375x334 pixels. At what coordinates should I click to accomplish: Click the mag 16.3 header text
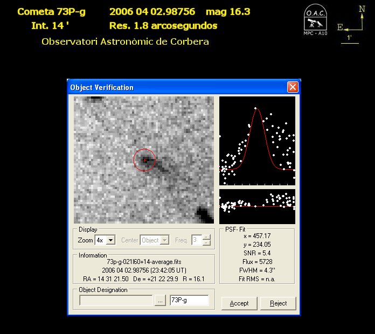pyautogui.click(x=228, y=12)
